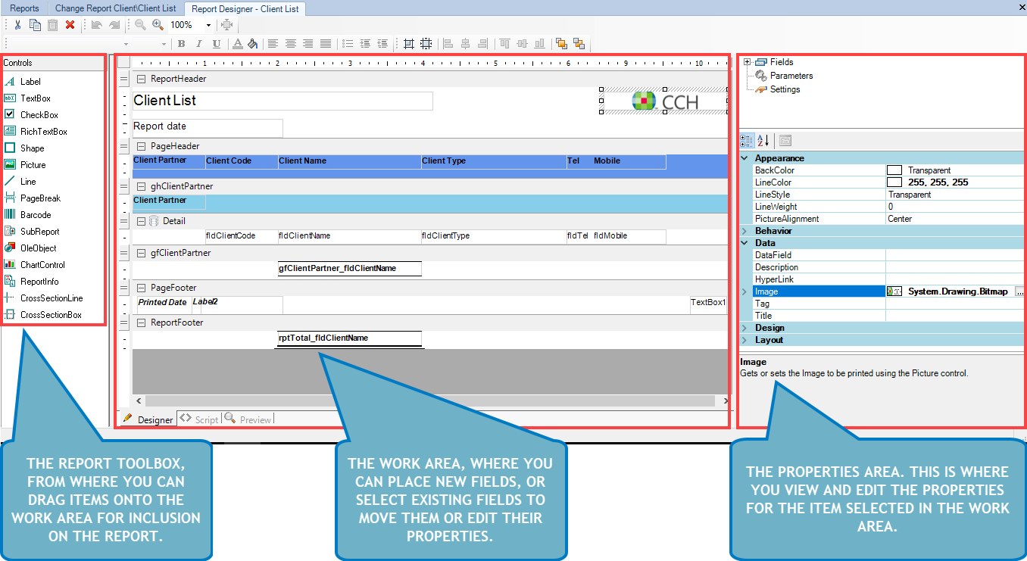Switch to the Preview tab
This screenshot has height=561, width=1027.
248,419
